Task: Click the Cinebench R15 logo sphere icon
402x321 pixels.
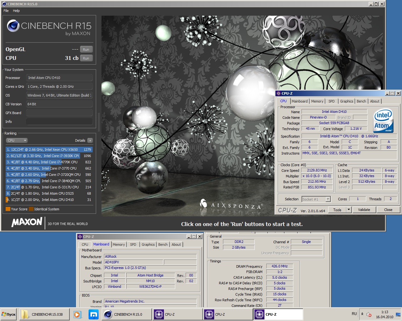Action: [13, 26]
